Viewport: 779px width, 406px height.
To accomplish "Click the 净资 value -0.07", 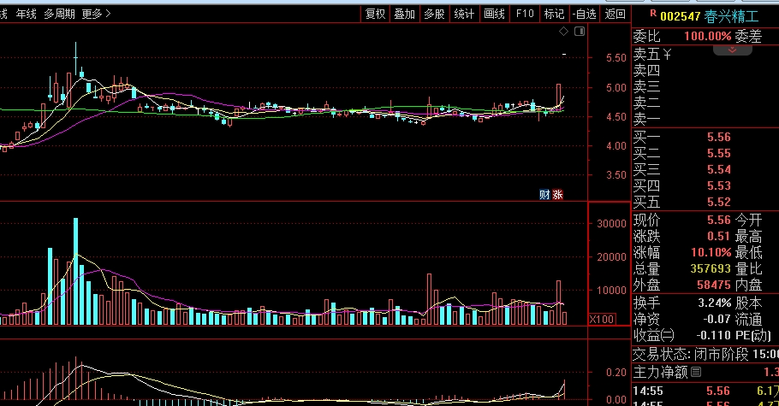I will 717,319.
